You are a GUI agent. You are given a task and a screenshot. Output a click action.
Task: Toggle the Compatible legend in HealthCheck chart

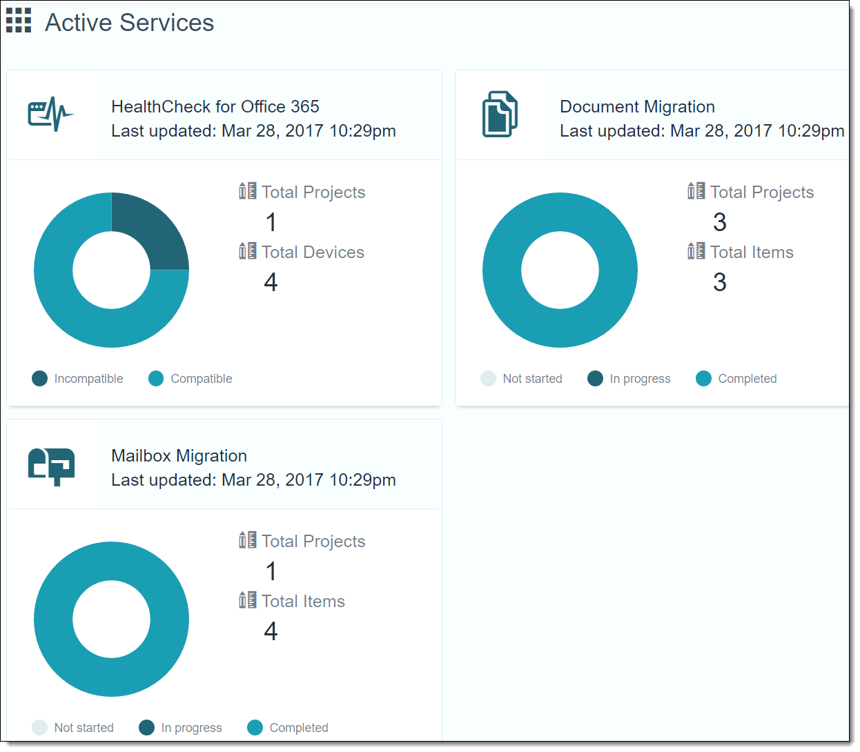tap(189, 378)
